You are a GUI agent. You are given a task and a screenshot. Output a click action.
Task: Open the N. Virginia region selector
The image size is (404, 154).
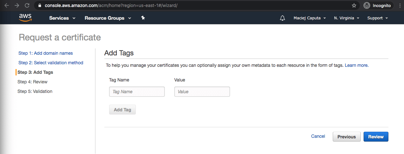point(346,18)
